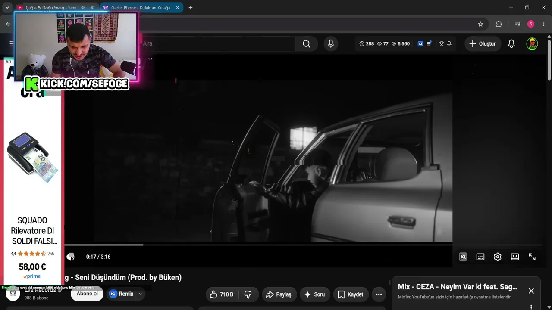
Task: Open the account avatar menu
Action: (x=532, y=43)
